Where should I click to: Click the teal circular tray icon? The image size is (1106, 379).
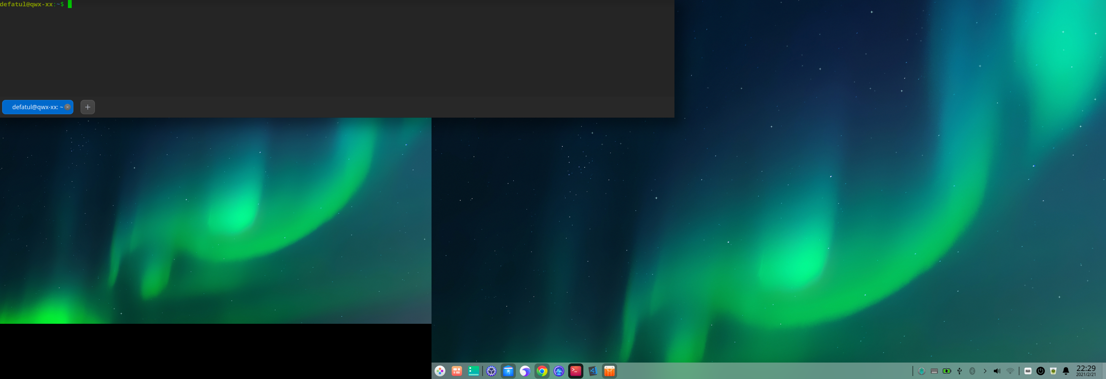click(921, 371)
